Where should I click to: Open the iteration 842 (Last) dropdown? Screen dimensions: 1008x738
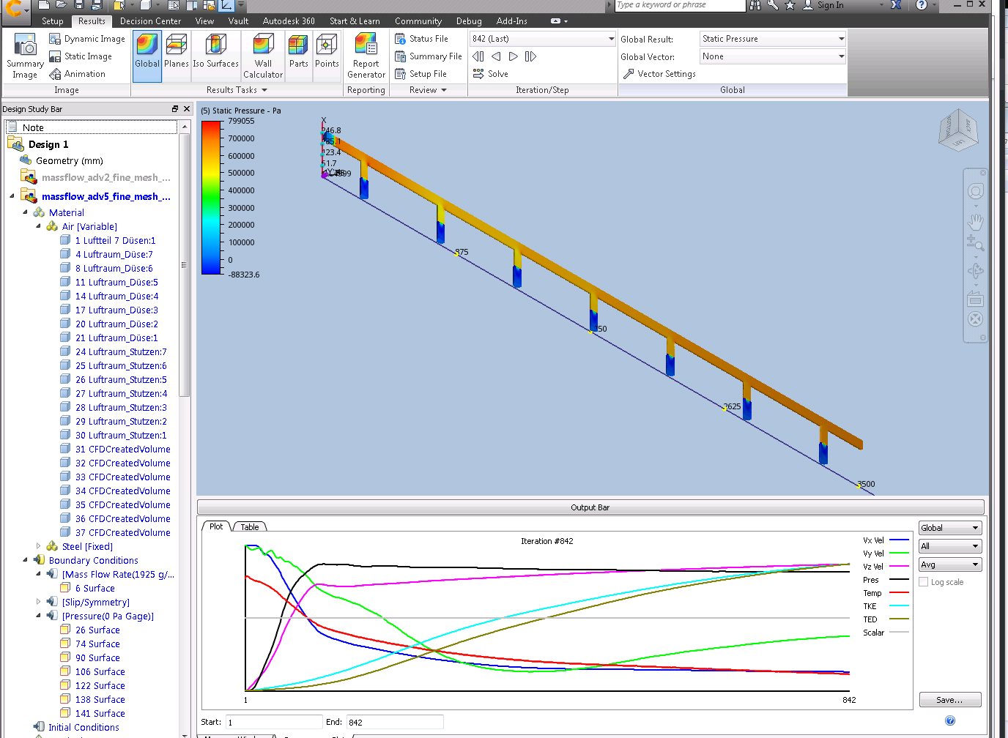click(543, 39)
